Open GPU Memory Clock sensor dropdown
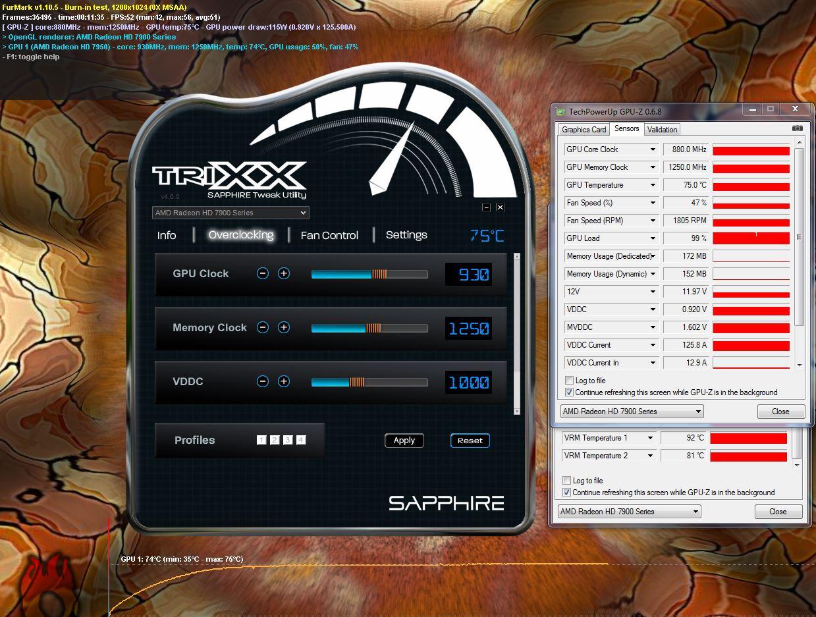Image resolution: width=816 pixels, height=617 pixels. click(x=653, y=167)
